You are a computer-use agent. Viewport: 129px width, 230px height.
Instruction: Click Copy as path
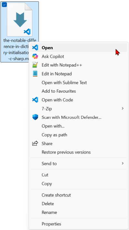click(x=79, y=135)
